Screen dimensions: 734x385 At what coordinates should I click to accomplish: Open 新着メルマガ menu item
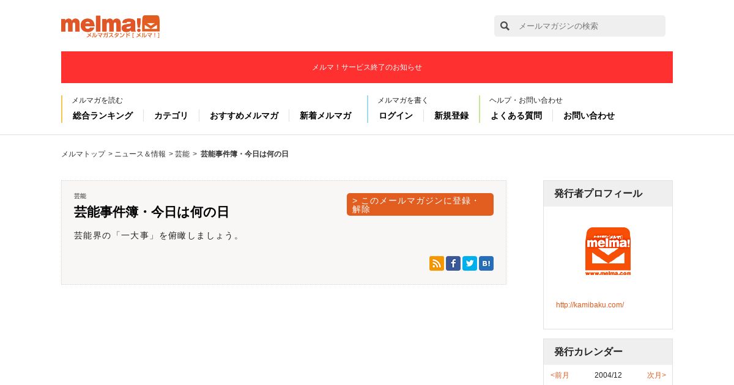[x=325, y=116]
